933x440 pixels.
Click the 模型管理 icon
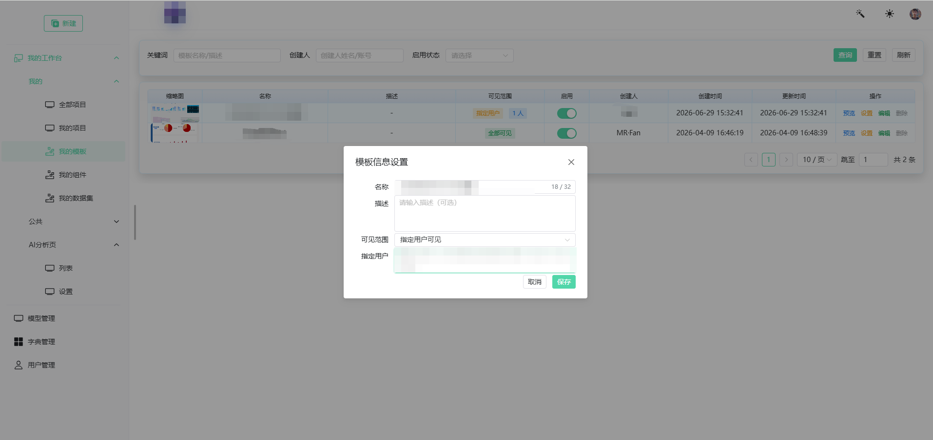pos(19,318)
